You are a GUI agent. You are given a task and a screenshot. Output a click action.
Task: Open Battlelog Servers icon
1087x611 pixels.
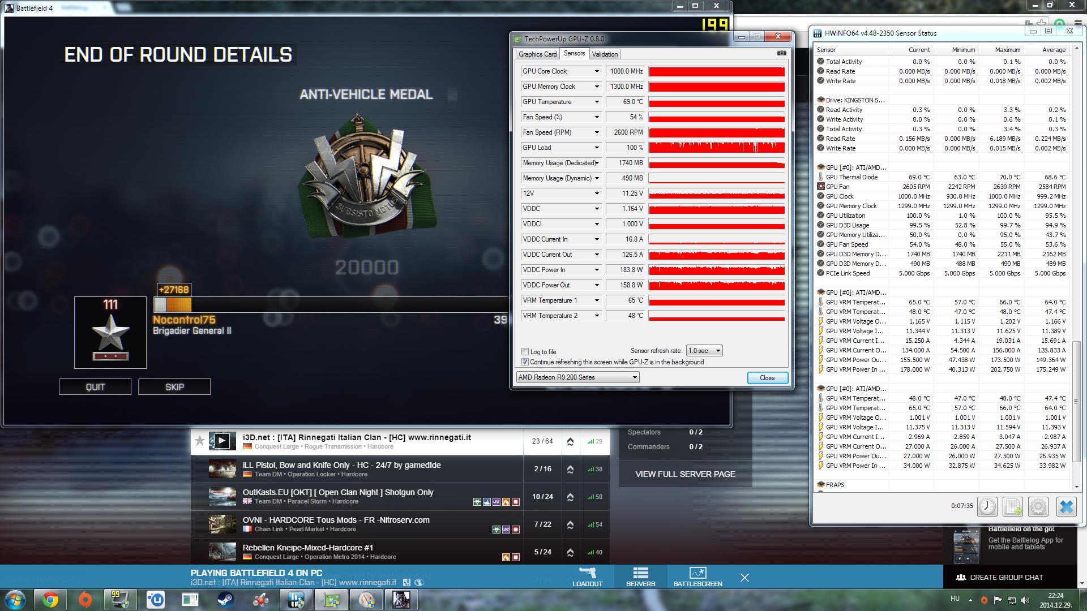[x=640, y=576]
